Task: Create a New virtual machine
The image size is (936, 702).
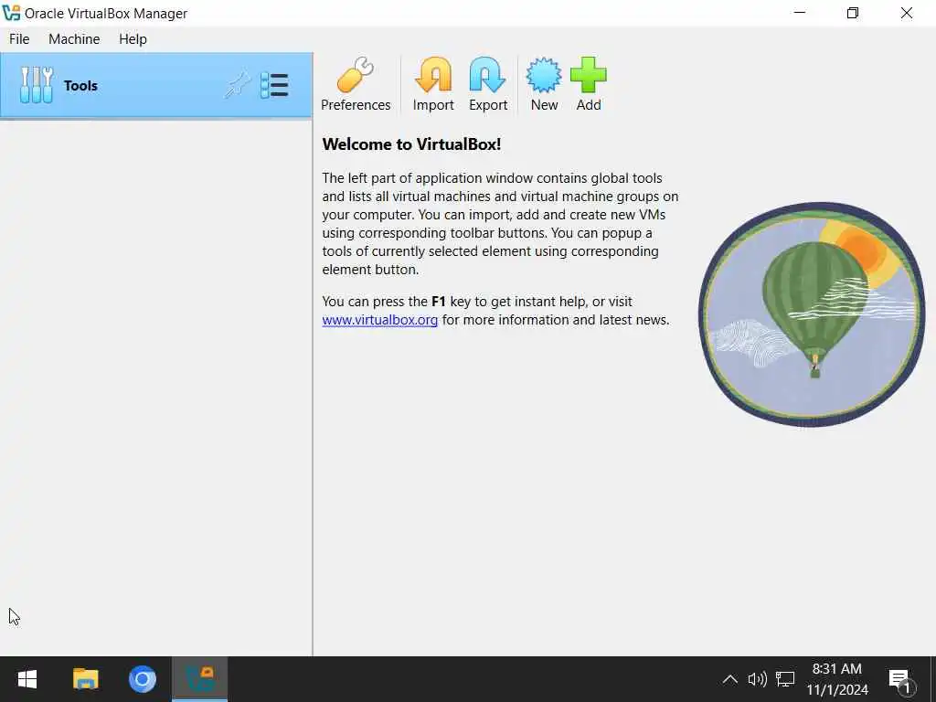Action: (544, 84)
